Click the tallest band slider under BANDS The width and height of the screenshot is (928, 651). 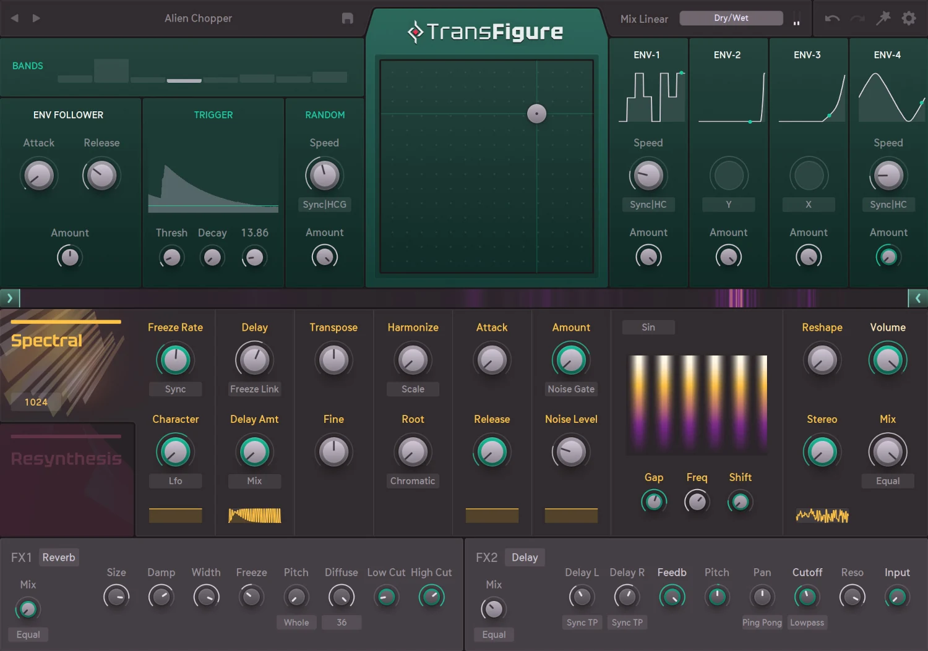coord(111,70)
